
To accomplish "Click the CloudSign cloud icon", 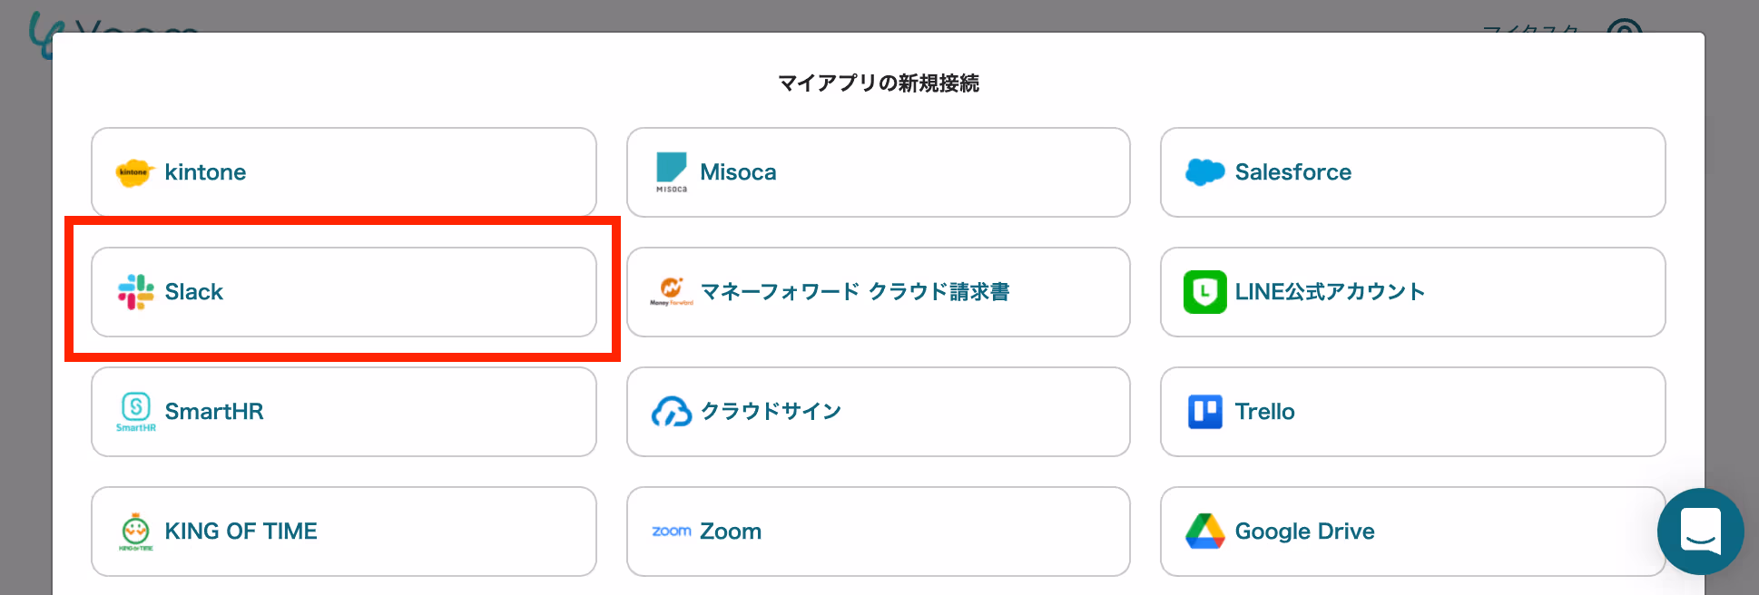I will (x=672, y=412).
